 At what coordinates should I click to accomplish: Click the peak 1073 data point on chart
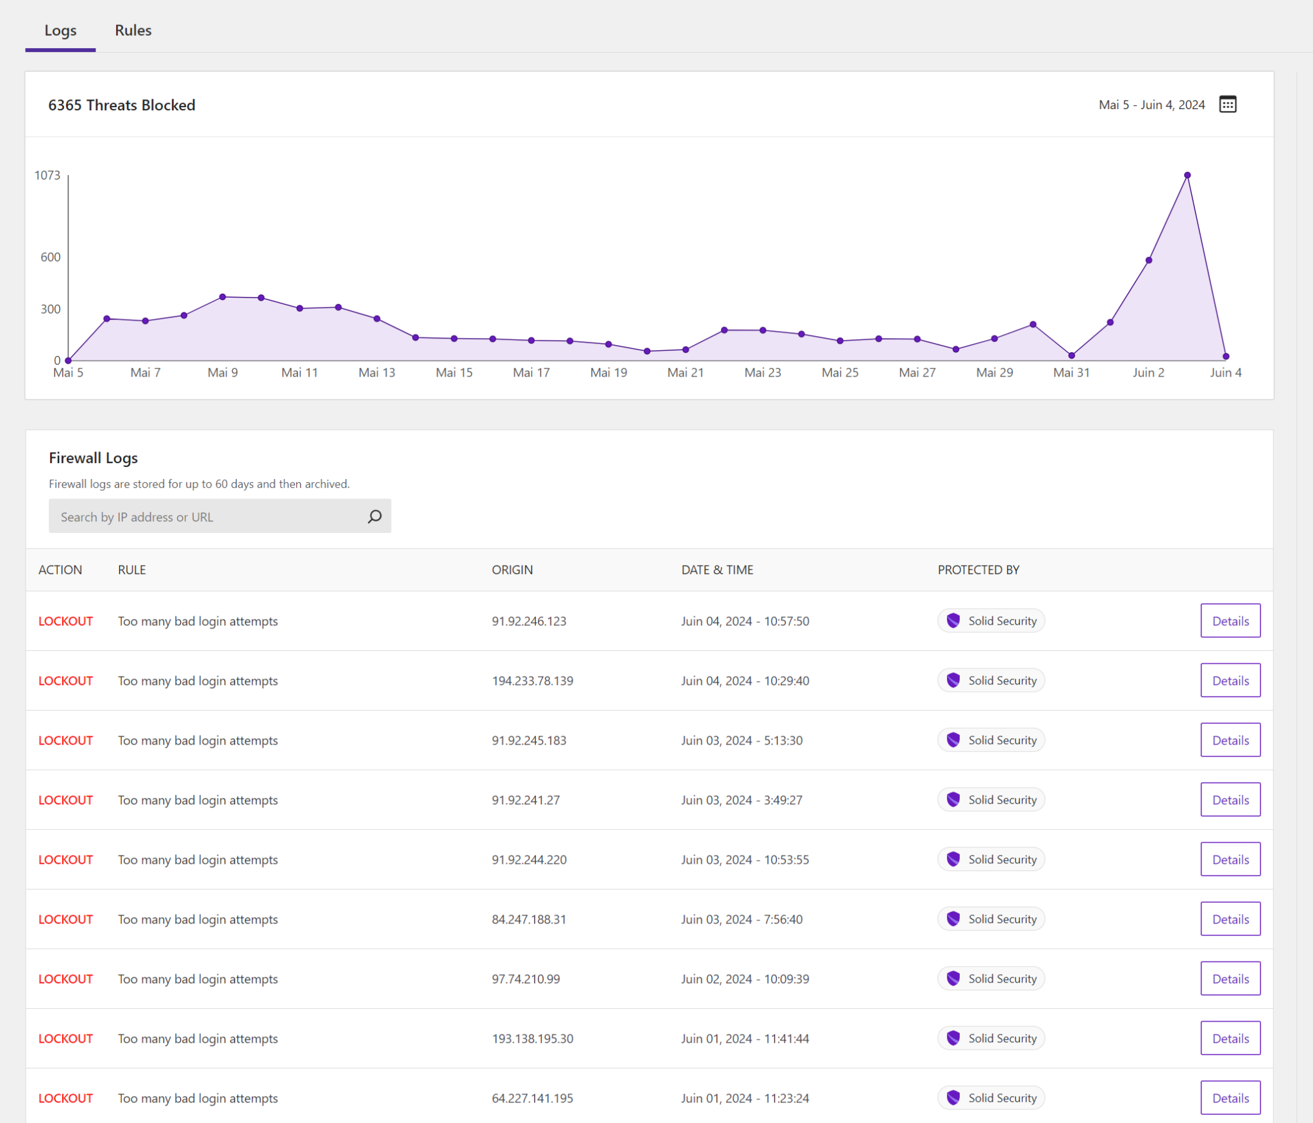(x=1187, y=175)
